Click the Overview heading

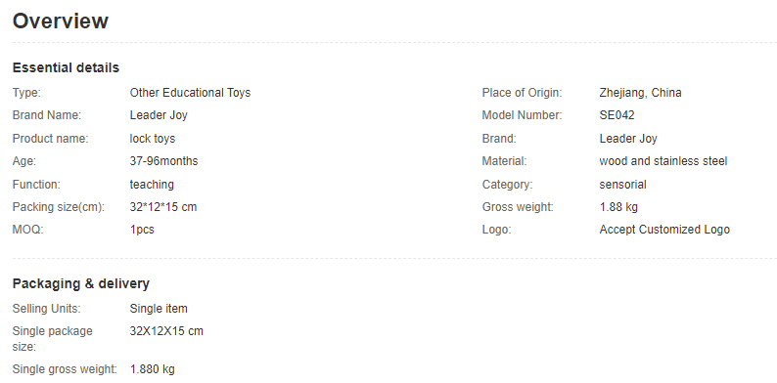61,21
